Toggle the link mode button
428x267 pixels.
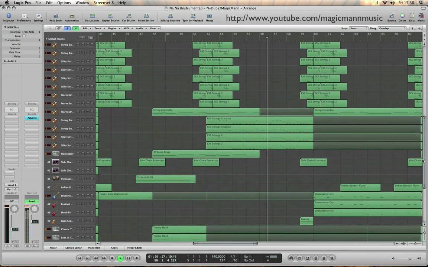59,28
